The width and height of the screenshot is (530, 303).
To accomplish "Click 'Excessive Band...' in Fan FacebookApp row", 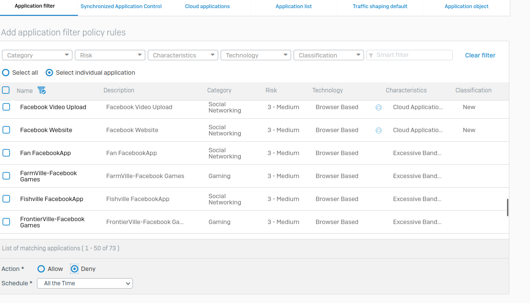I will 417,153.
